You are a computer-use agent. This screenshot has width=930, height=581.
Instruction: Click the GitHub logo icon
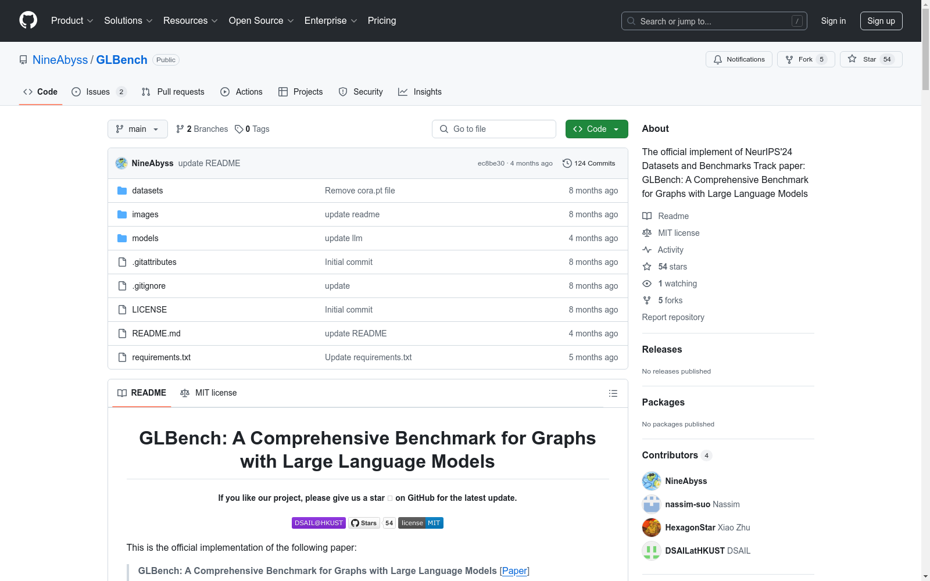28,20
